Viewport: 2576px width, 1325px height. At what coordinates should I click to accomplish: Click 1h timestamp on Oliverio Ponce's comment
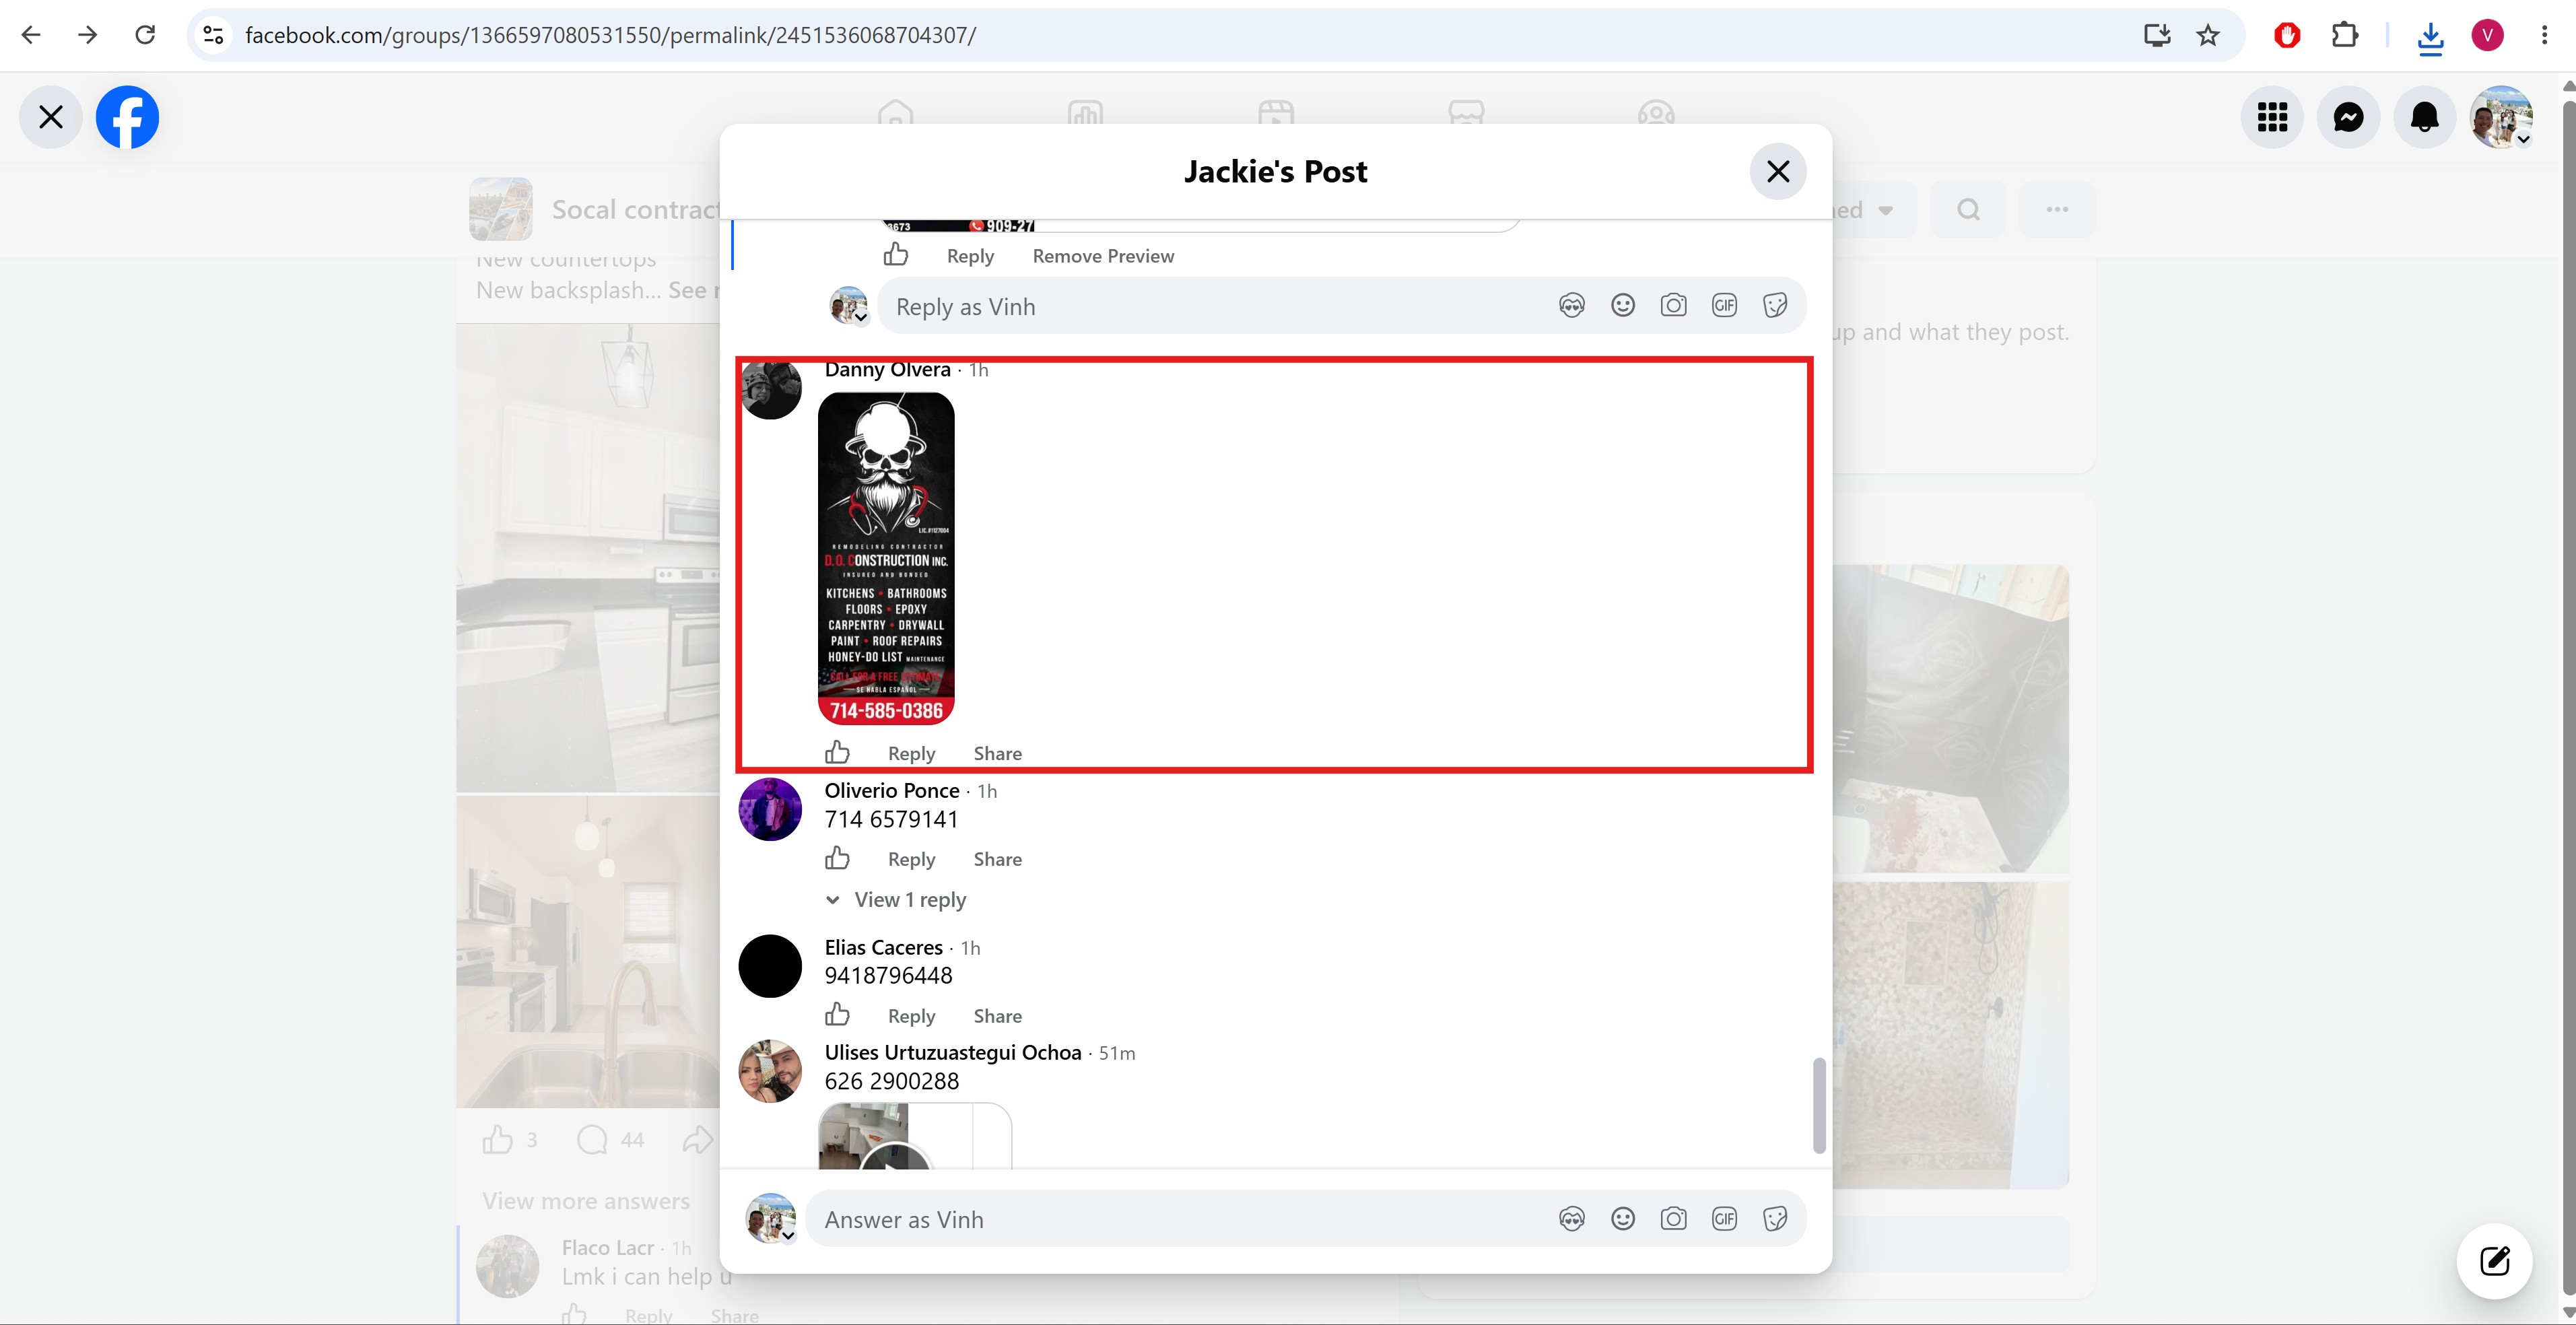(x=987, y=791)
